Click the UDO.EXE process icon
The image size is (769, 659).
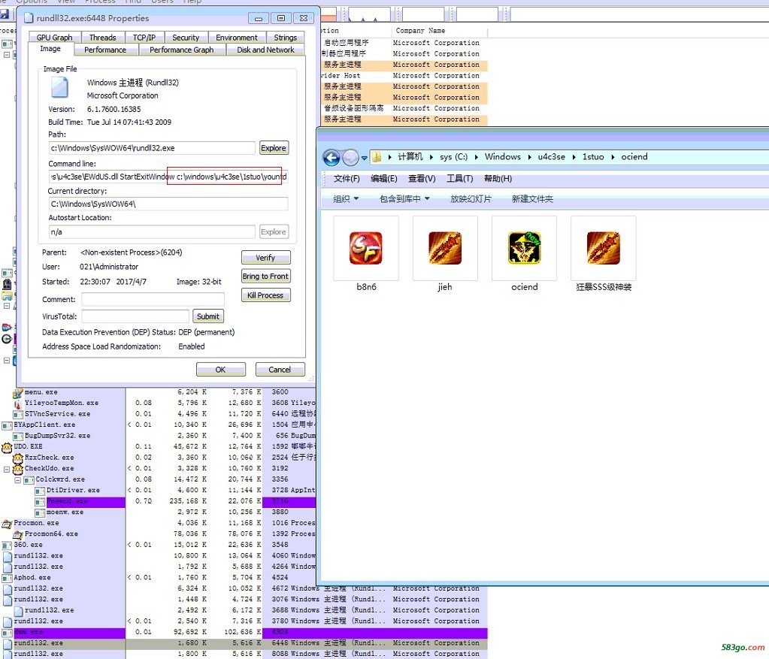(8, 446)
